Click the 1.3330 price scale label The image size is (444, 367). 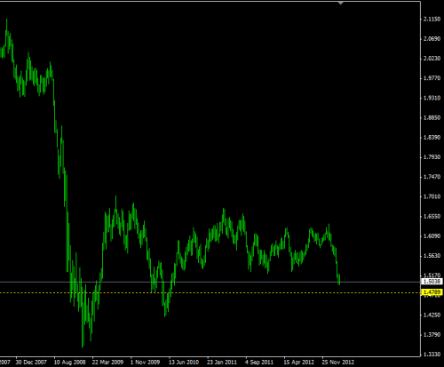point(432,355)
